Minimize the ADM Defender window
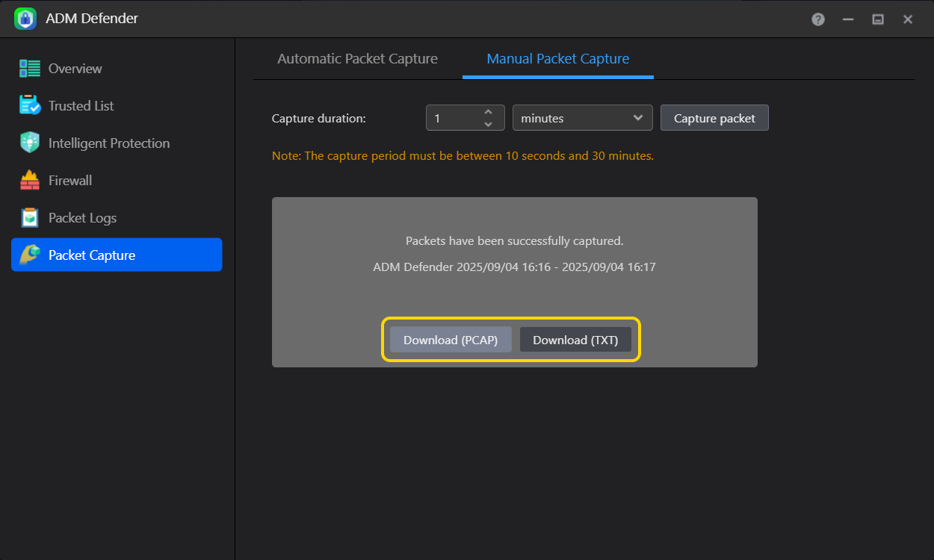The image size is (934, 560). 848,19
